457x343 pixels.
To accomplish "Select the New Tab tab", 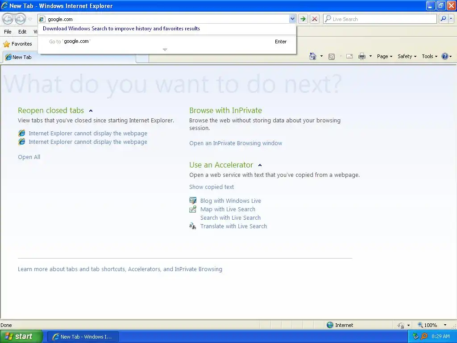I will 69,57.
